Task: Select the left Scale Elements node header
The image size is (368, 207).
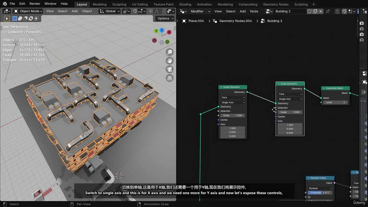Action: pyautogui.click(x=233, y=87)
